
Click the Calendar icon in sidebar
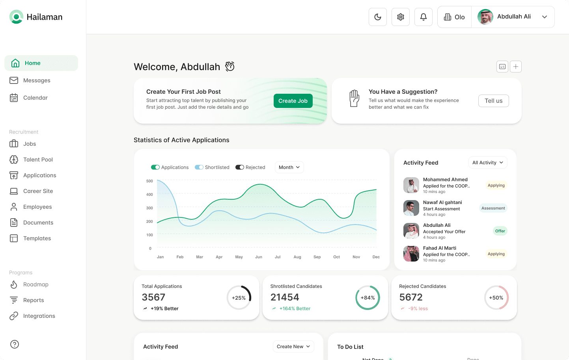(x=14, y=98)
